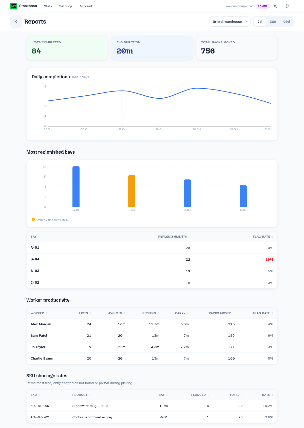Image resolution: width=304 pixels, height=428 pixels.
Task: Sort workers by Packs Moved
Action: tap(222, 313)
